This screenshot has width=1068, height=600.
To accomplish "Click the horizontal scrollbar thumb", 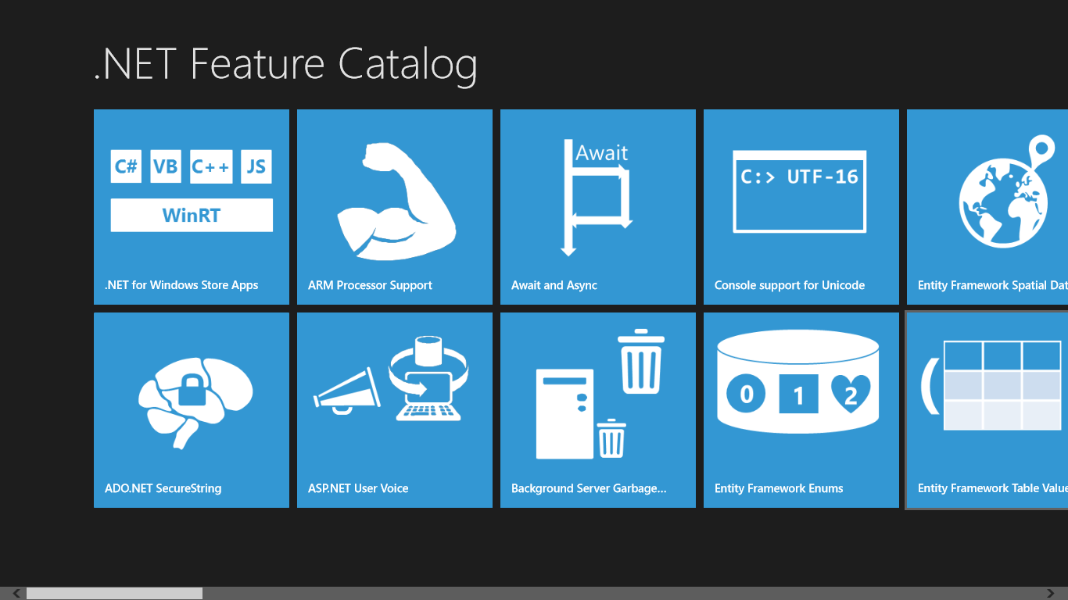I will pyautogui.click(x=114, y=594).
